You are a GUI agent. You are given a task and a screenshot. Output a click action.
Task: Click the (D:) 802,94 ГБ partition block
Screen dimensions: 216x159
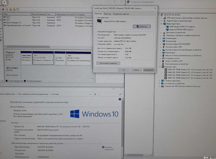pos(79,58)
